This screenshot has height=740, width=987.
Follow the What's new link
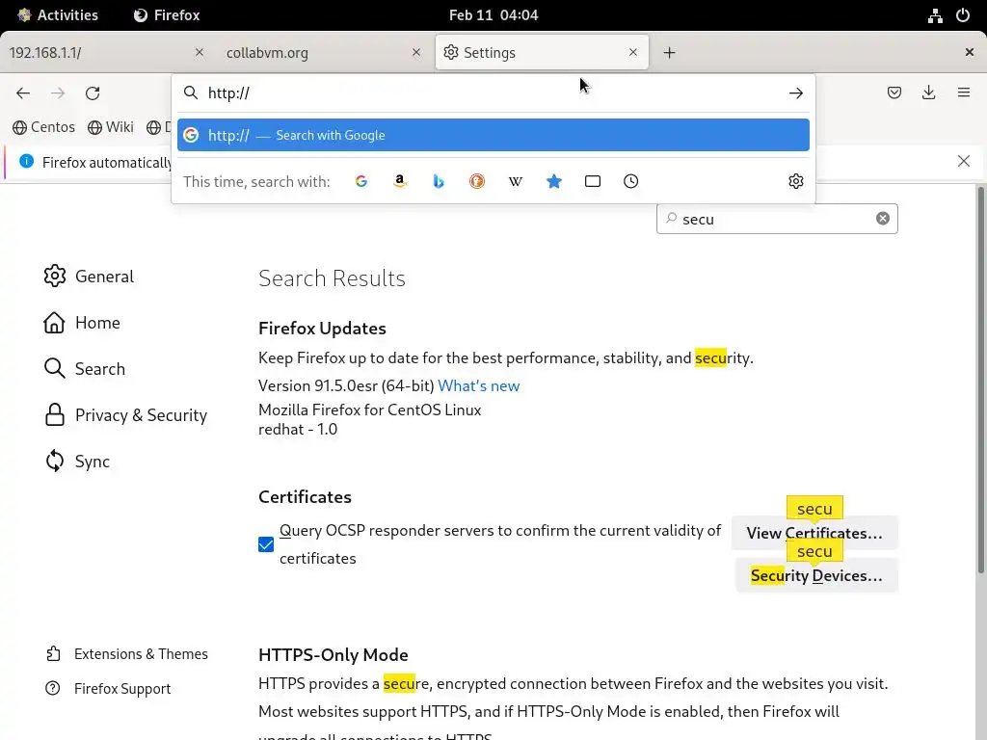[478, 385]
